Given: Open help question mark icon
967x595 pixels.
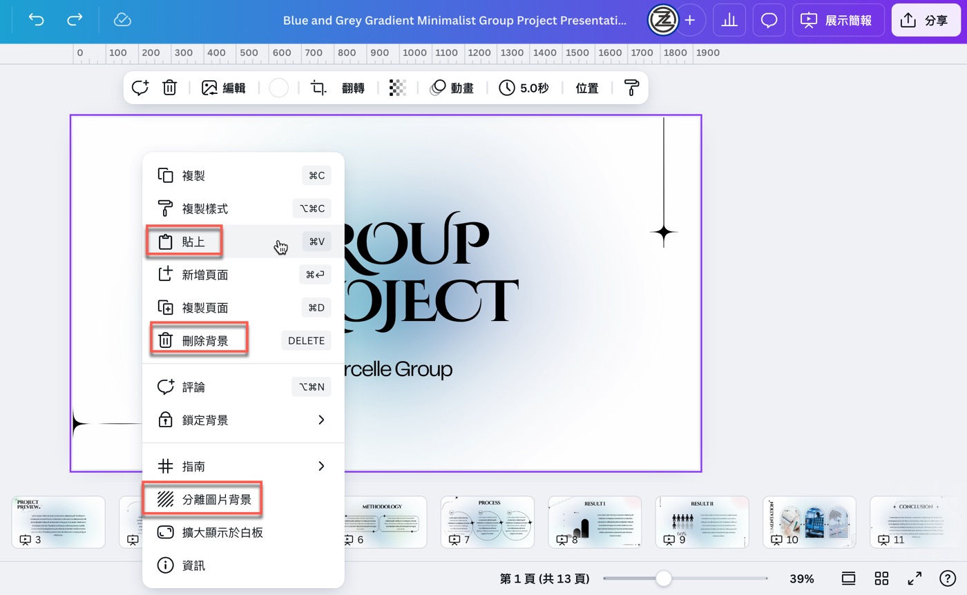Looking at the screenshot, I should pyautogui.click(x=948, y=578).
